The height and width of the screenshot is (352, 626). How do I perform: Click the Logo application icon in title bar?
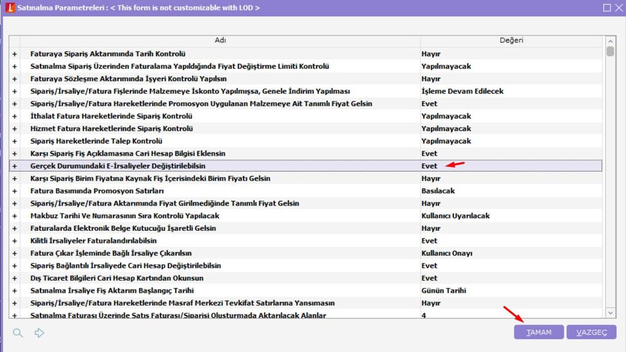click(10, 7)
